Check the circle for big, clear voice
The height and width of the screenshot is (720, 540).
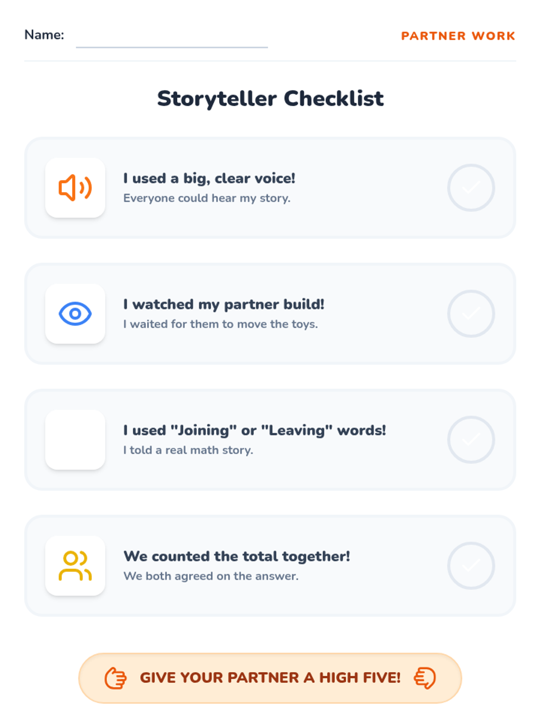coord(471,188)
